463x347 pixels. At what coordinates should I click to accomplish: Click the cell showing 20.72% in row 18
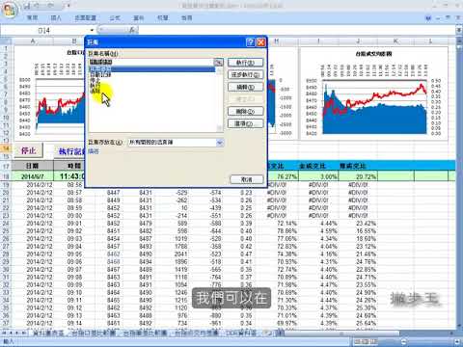tap(358, 176)
